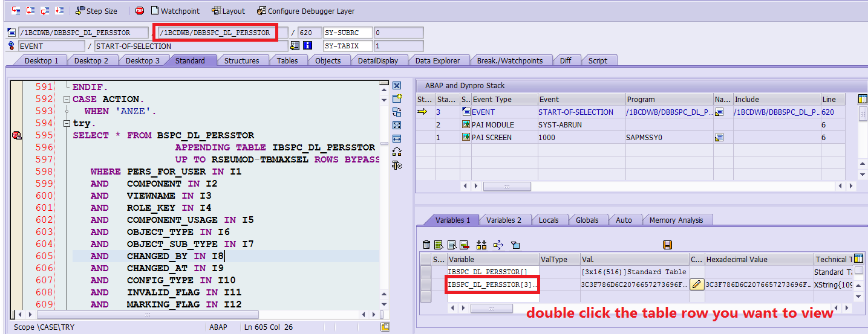
Task: Open the Objects tab
Action: point(328,60)
